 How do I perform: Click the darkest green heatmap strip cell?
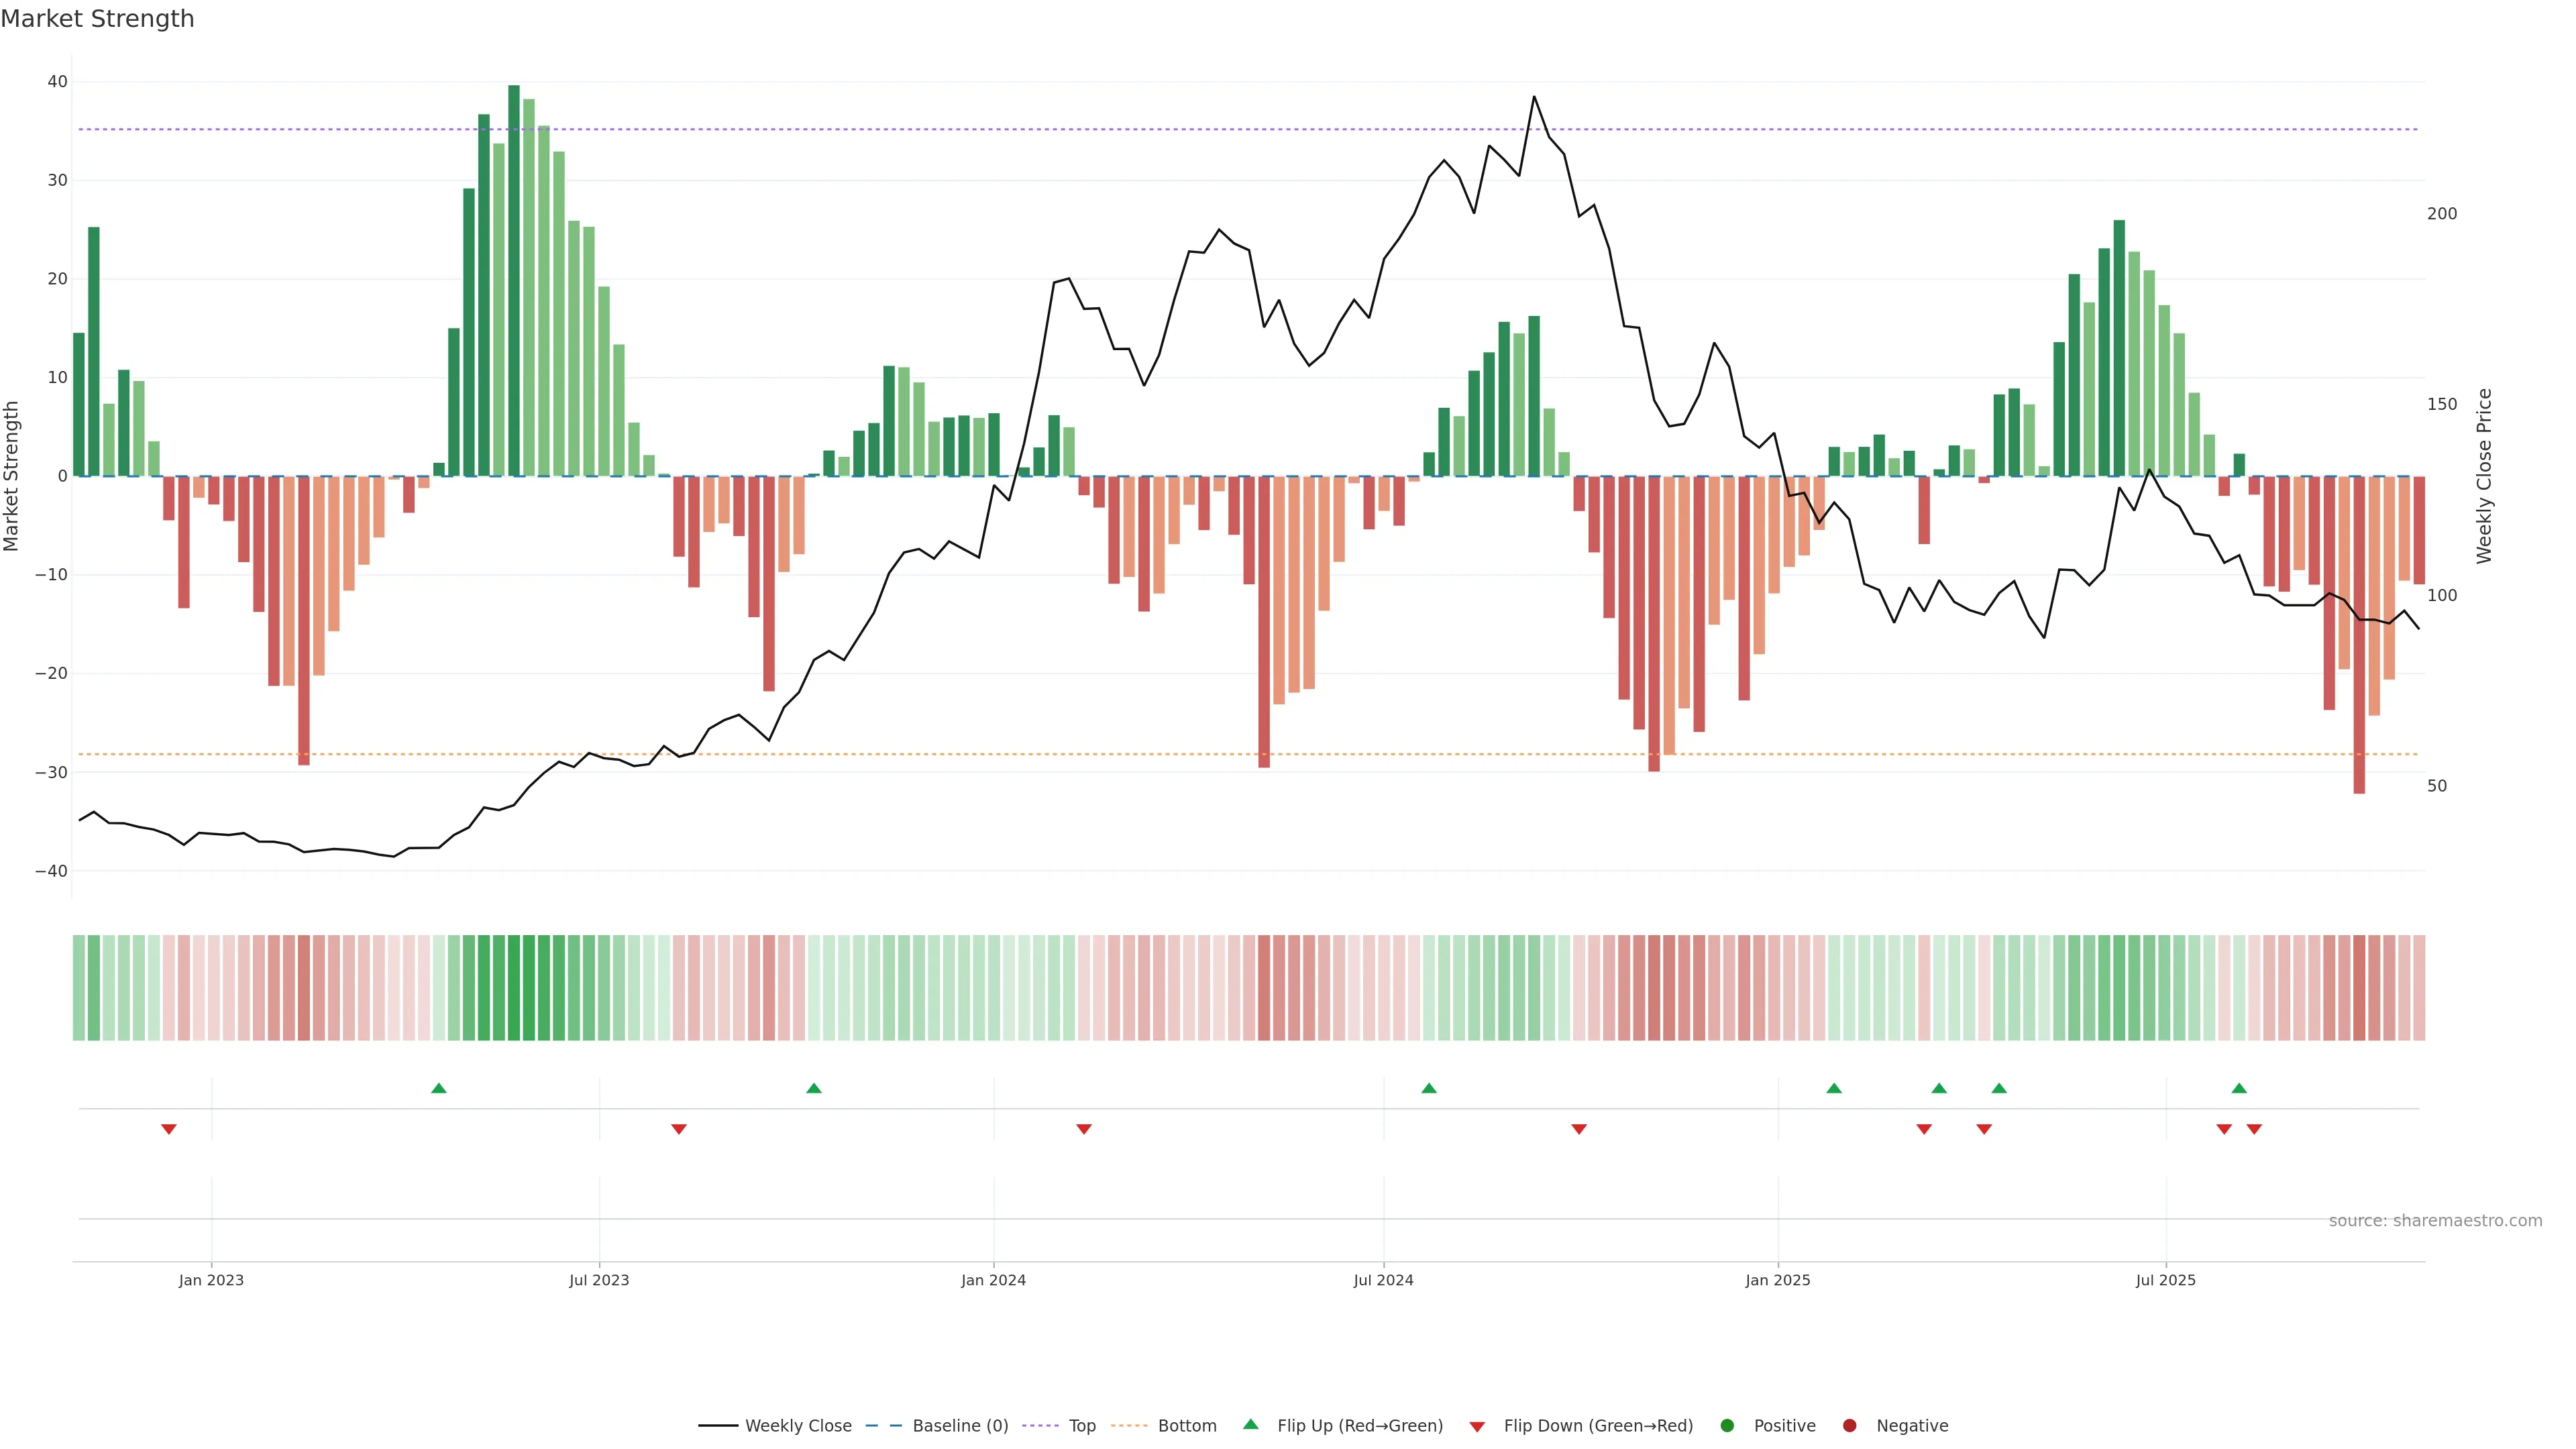click(514, 988)
